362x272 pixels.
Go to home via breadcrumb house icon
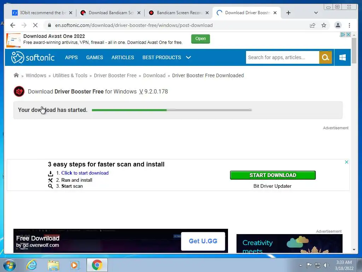(x=16, y=75)
